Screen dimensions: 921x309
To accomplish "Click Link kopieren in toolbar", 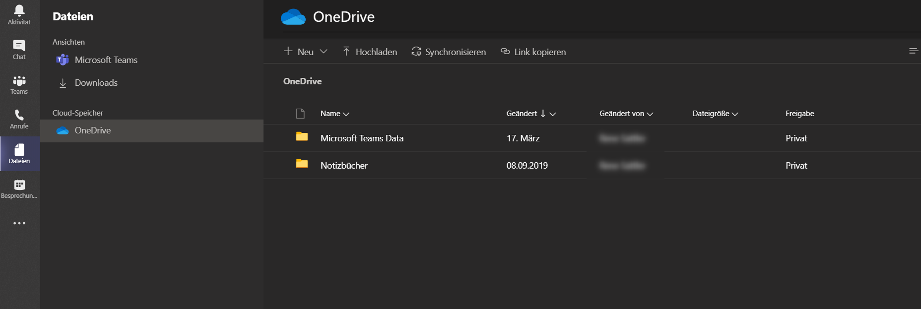I will tap(533, 52).
